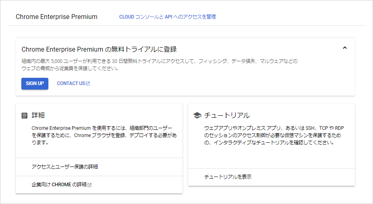
Task: Click the graduation cap チュートリアル icon
Action: 197,115
